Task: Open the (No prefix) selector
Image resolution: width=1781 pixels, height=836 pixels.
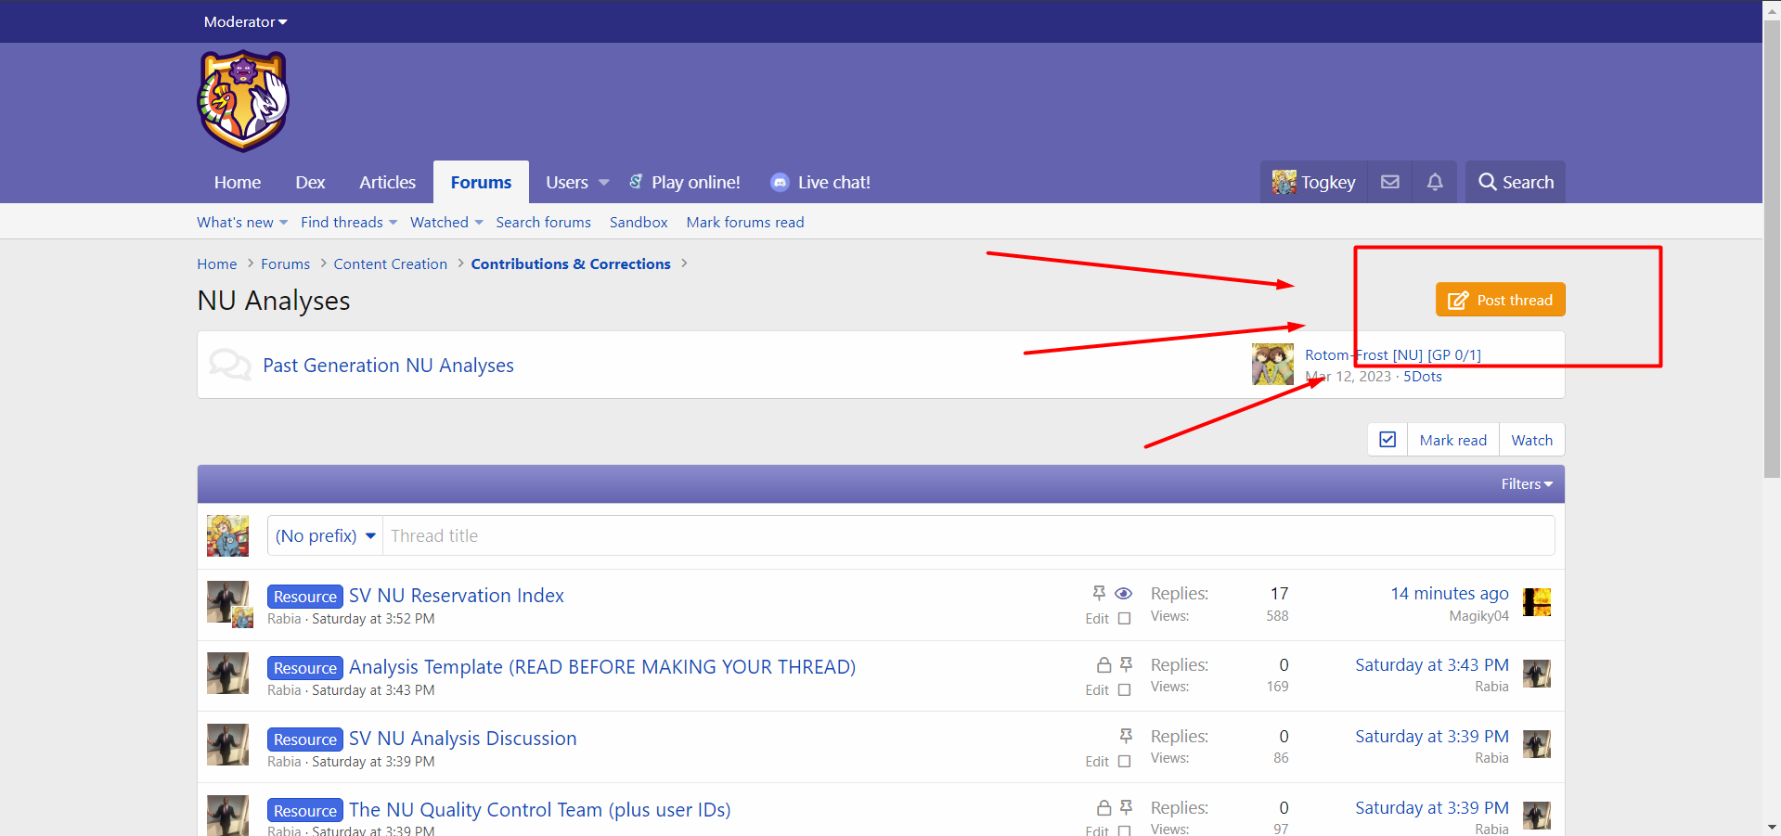Action: point(325,536)
